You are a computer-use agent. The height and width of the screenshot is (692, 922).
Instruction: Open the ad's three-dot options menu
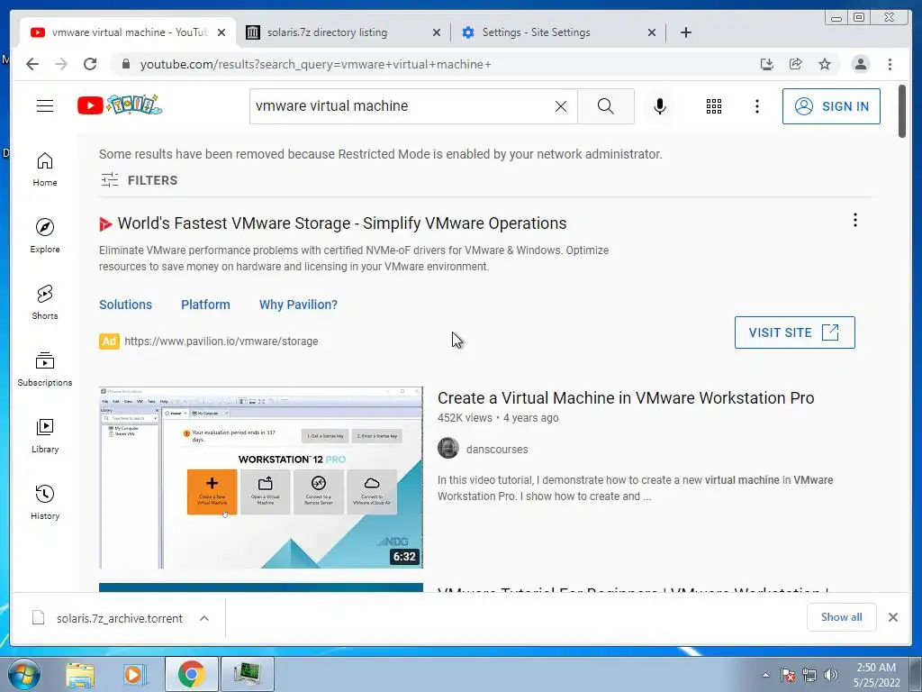tap(855, 220)
